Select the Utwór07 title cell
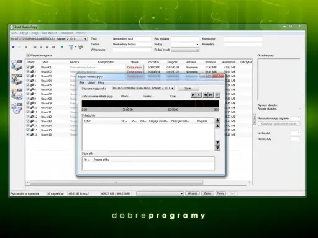 coord(46,94)
